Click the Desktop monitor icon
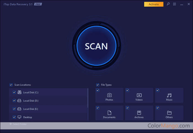The image size is (193, 133). (x=20, y=117)
